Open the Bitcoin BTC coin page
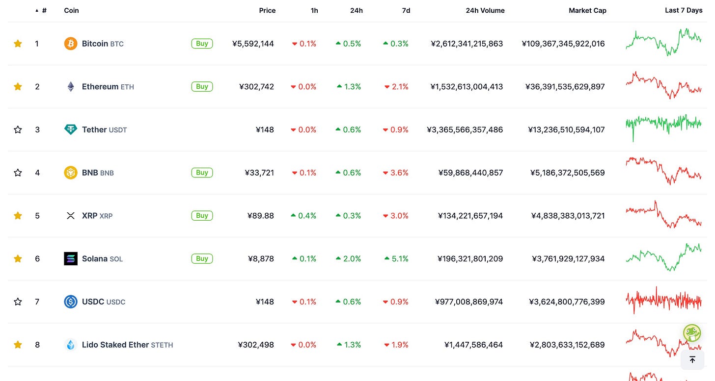Viewport: 715px width, 381px height. [103, 44]
